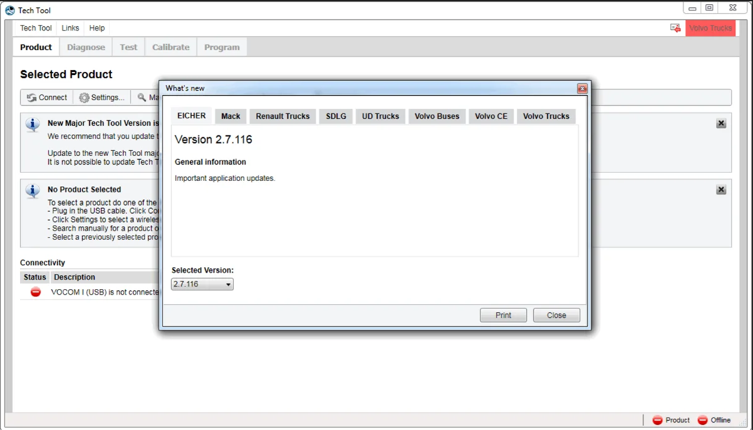This screenshot has height=430, width=753.
Task: Select the Renault Trucks tab
Action: pyautogui.click(x=283, y=116)
